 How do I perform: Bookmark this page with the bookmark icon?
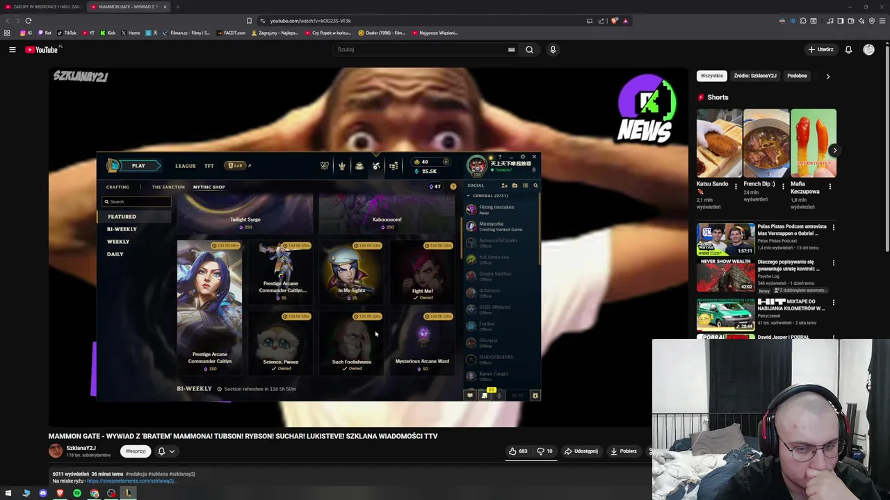[x=249, y=21]
